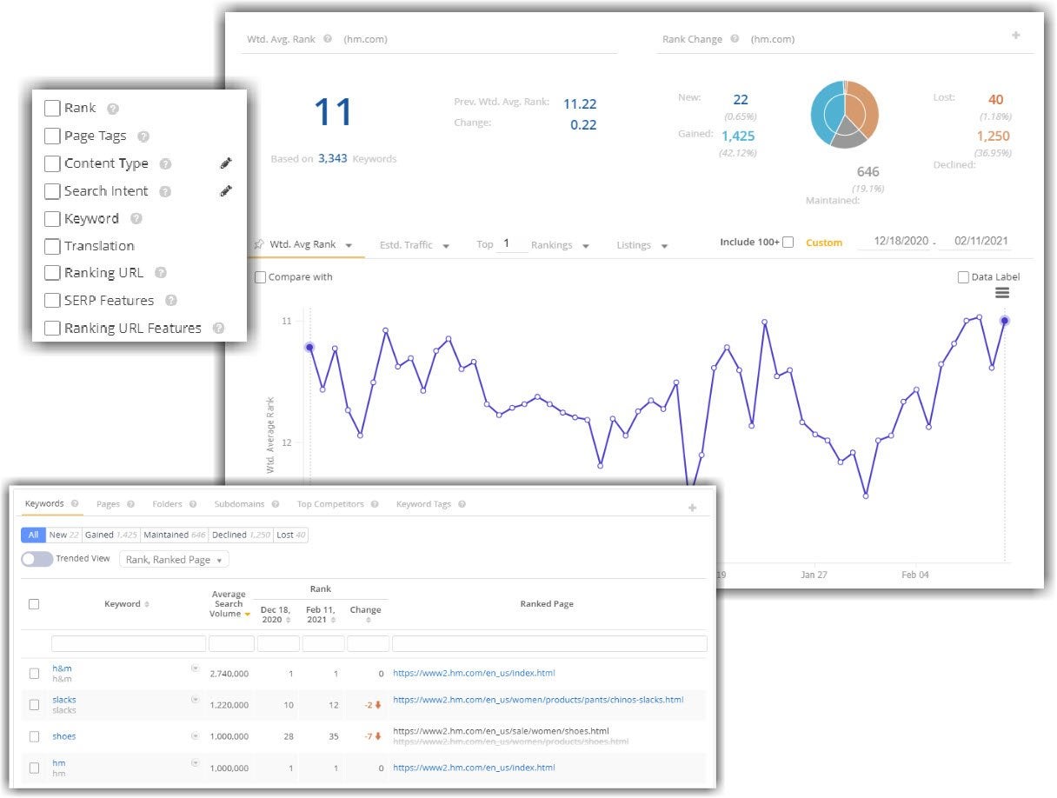The width and height of the screenshot is (1057, 798).
Task: Click the plus icon on the Keywords tab bar
Action: coord(693,507)
